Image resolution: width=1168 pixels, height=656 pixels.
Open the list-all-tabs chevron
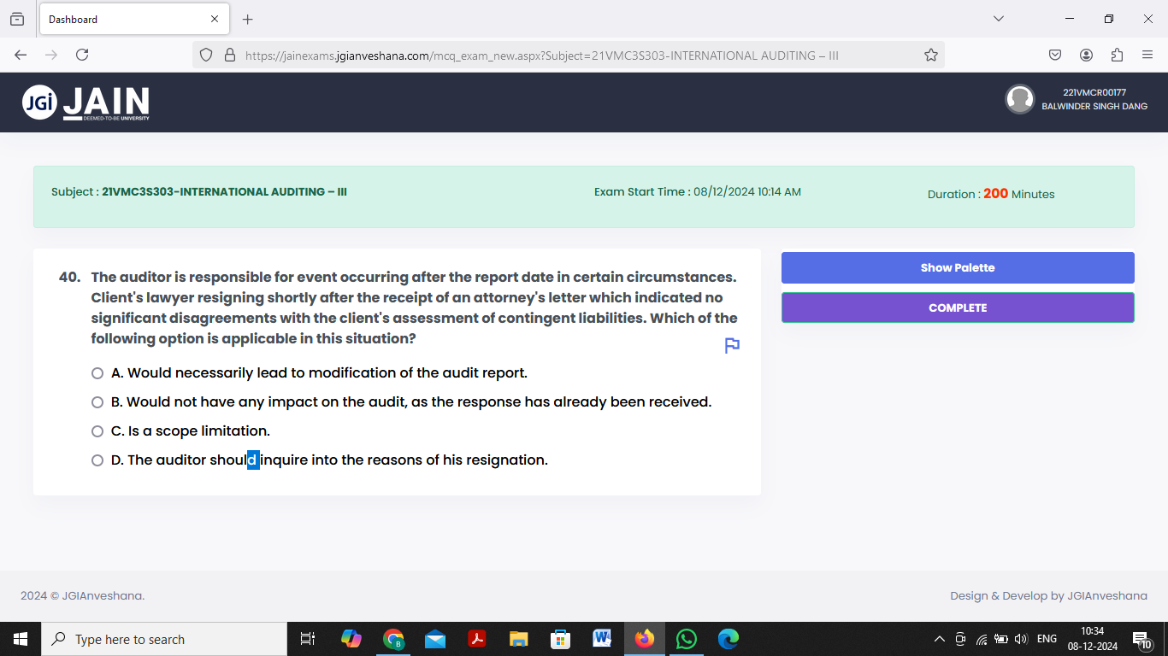tap(999, 18)
